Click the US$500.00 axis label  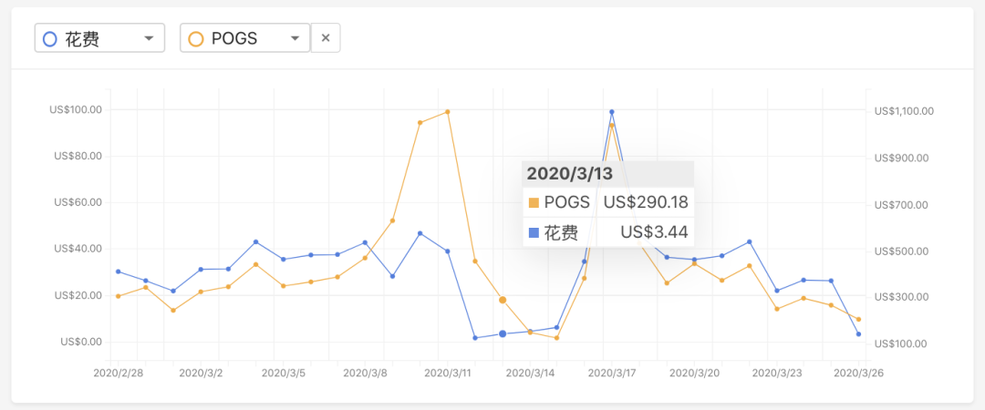(x=901, y=251)
